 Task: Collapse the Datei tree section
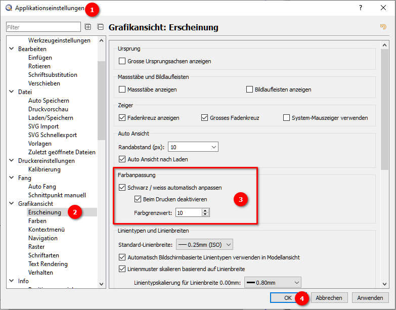12,92
